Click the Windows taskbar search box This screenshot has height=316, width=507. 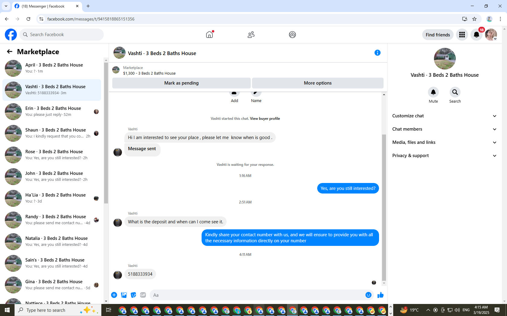click(x=57, y=310)
